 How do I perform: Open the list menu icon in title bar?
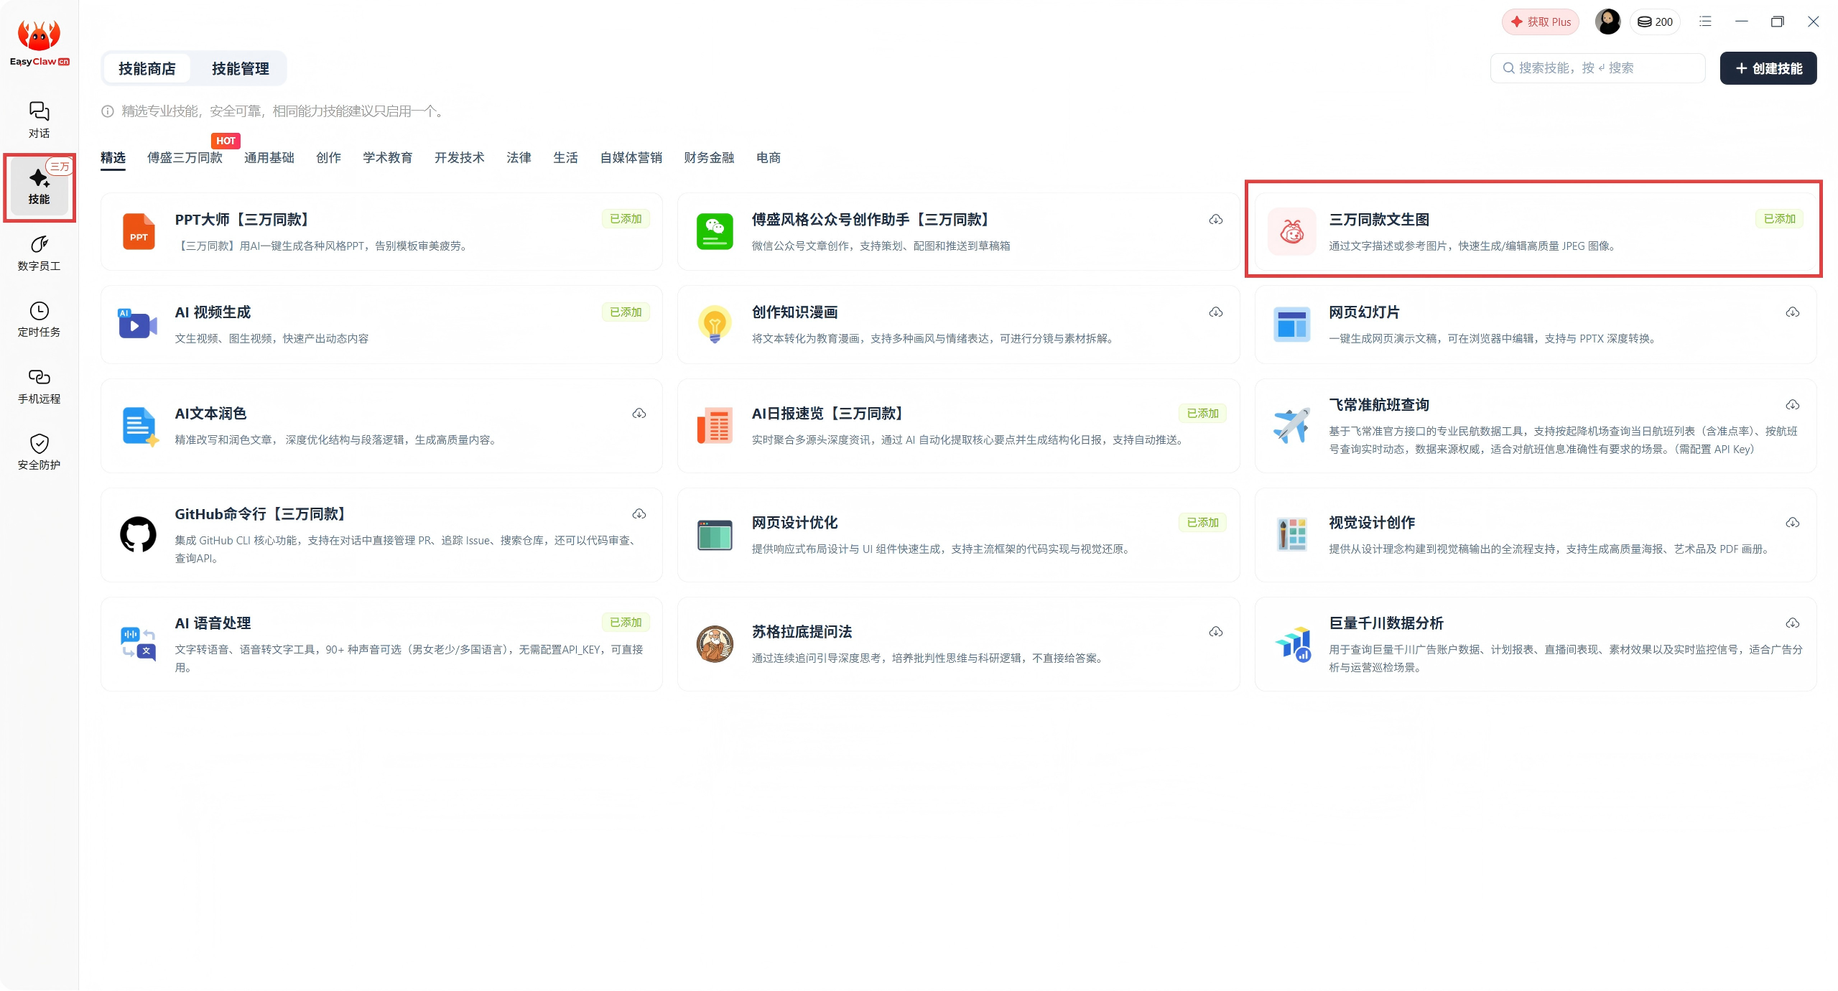1705,22
